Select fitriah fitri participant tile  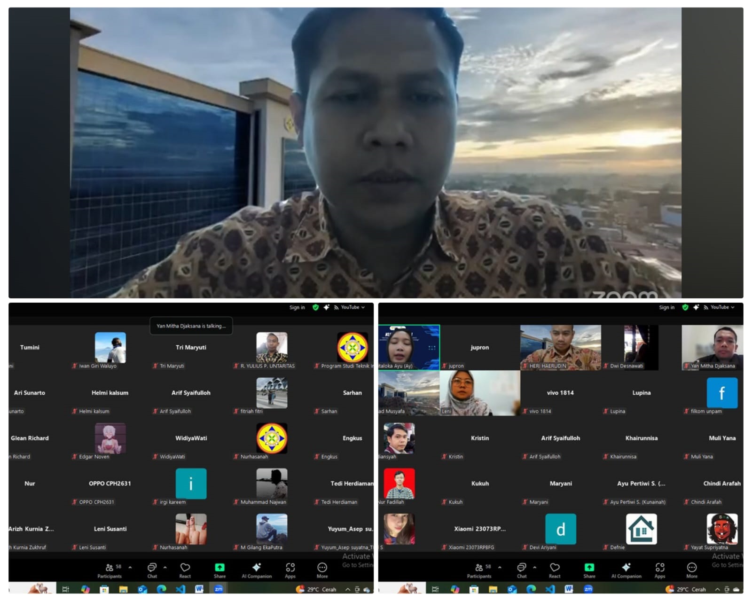(272, 393)
